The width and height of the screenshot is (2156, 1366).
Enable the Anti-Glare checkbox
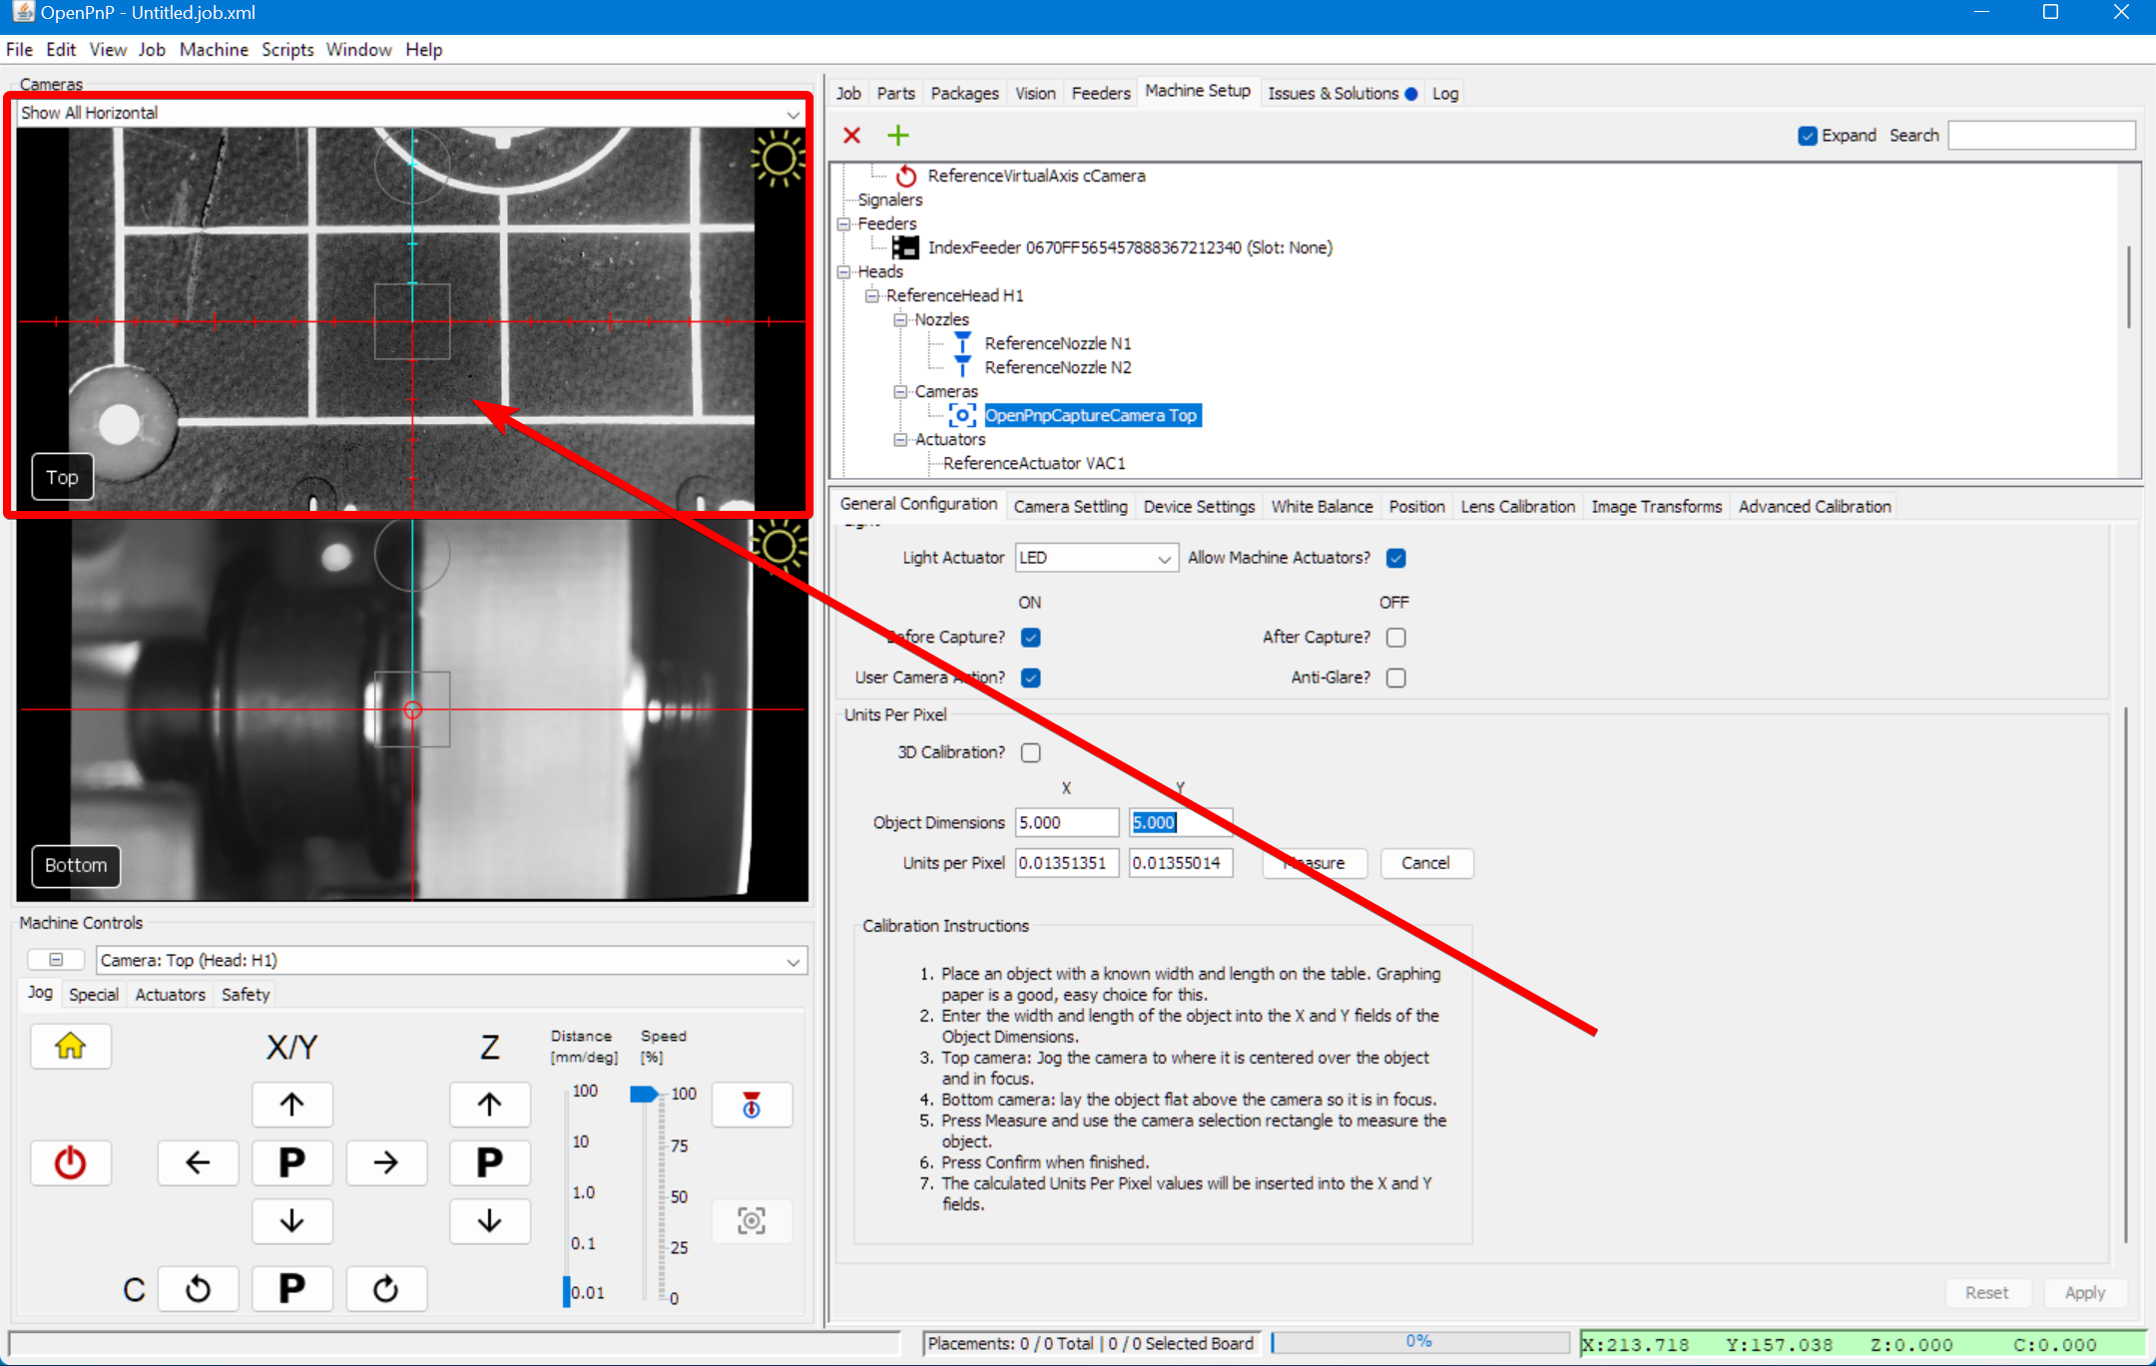coord(1396,678)
